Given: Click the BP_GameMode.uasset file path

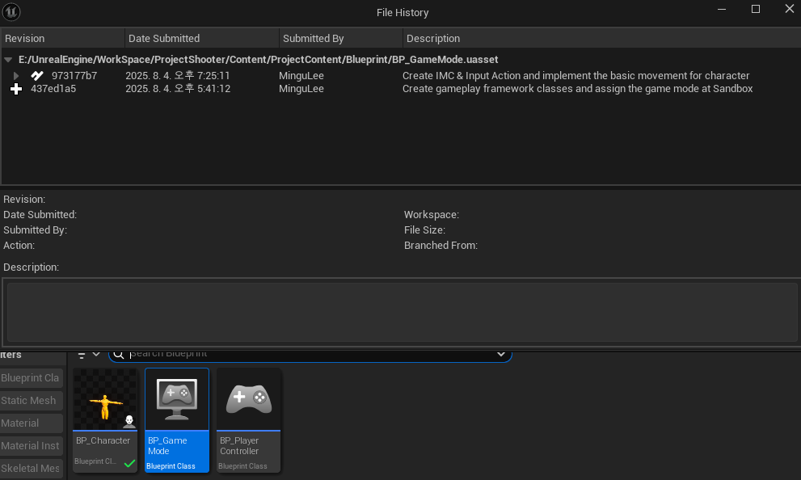Looking at the screenshot, I should [x=259, y=60].
